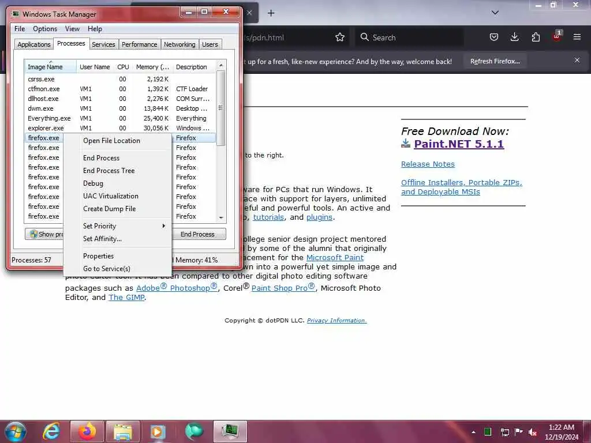The width and height of the screenshot is (591, 443).
Task: Open the Options menu
Action: click(45, 29)
